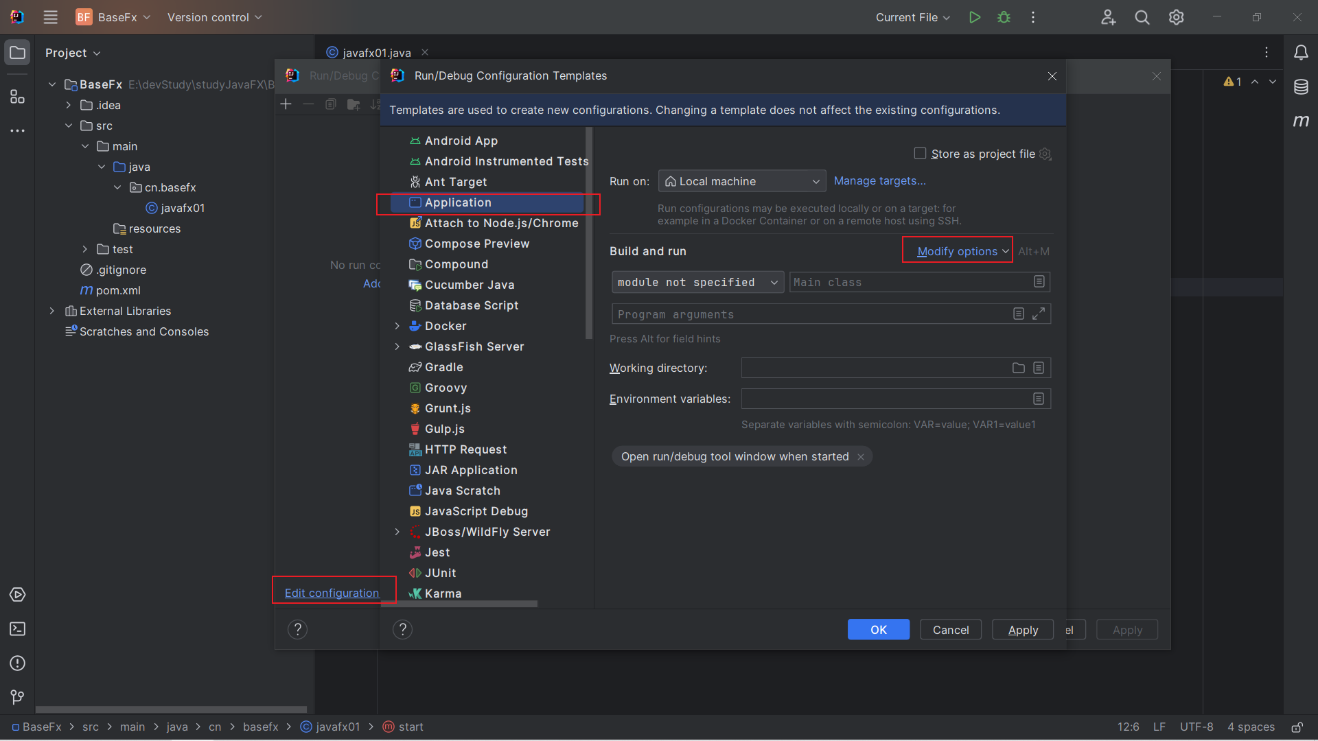Expand the Program arguments field icon

point(1039,314)
